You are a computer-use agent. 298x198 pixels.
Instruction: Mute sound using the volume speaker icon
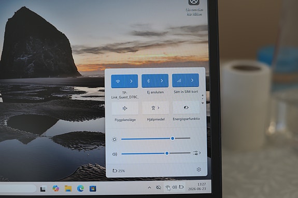point(115,154)
